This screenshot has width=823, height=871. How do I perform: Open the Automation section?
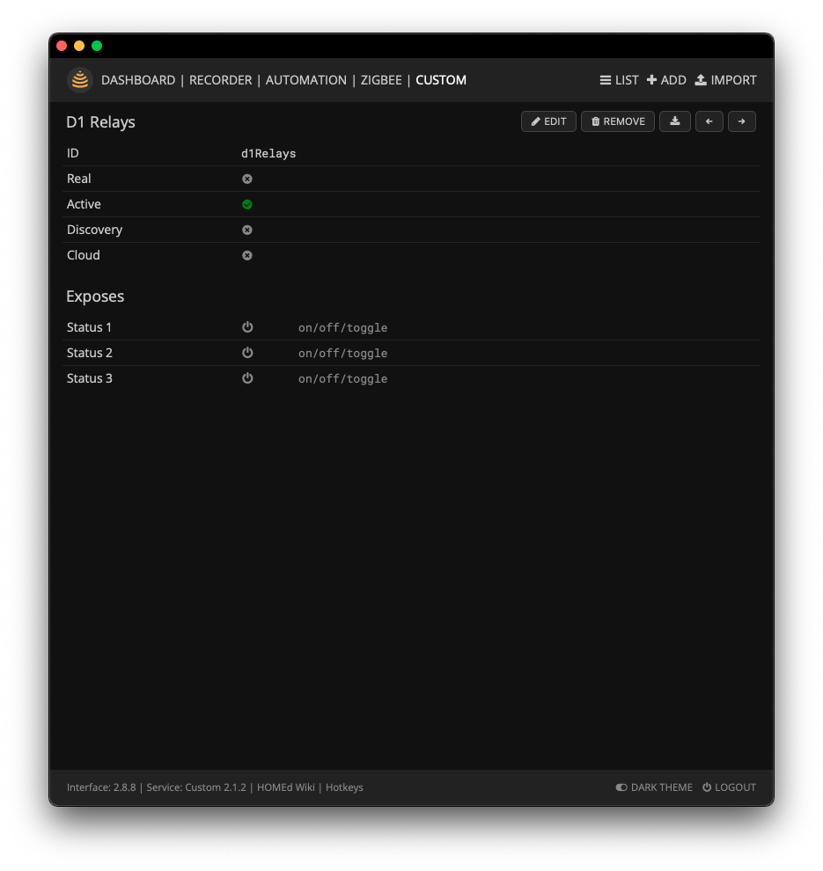click(305, 80)
